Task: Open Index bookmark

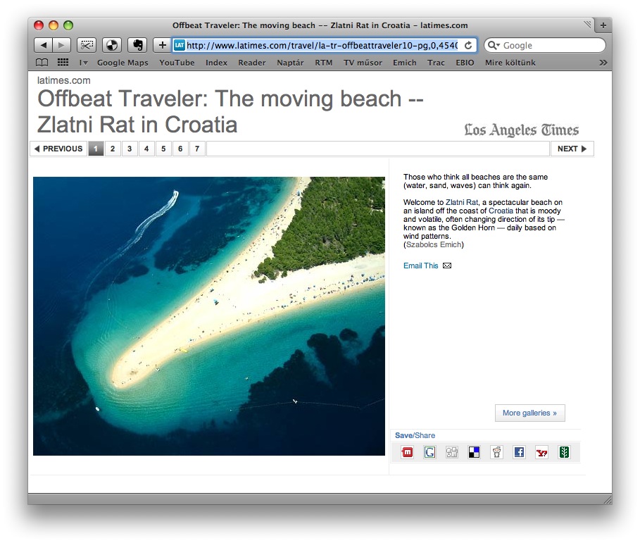Action: click(216, 63)
